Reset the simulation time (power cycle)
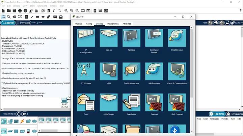The width and height of the screenshot is (243, 136). 19,114
